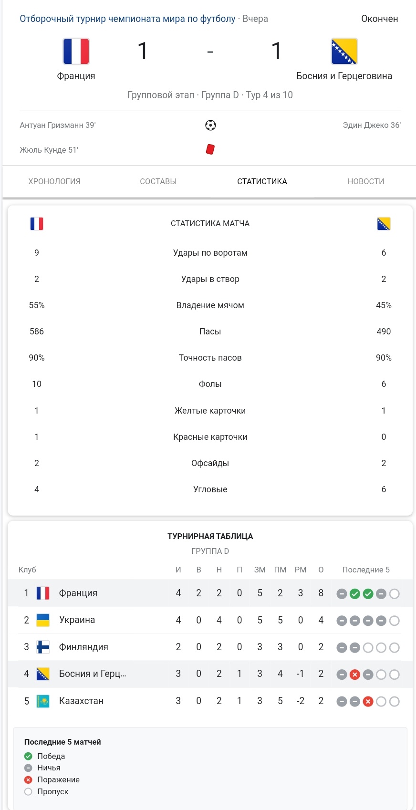Select the Статистика tab

coord(262,181)
